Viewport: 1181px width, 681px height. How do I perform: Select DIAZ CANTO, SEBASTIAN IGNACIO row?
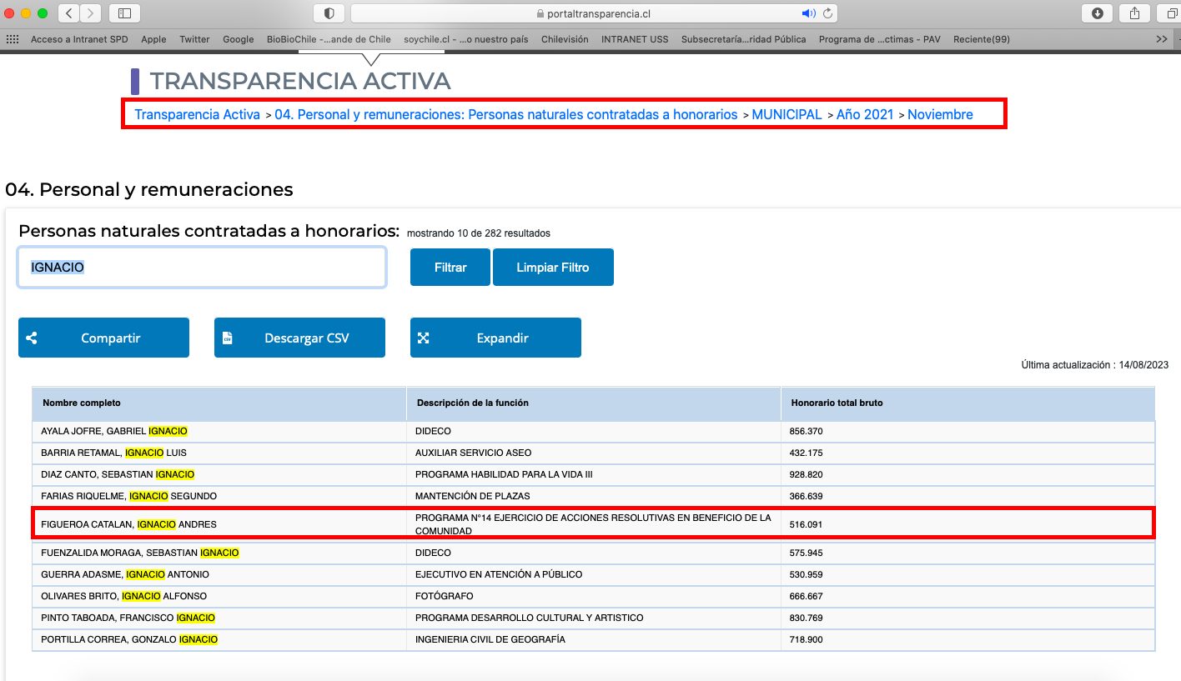pos(594,475)
